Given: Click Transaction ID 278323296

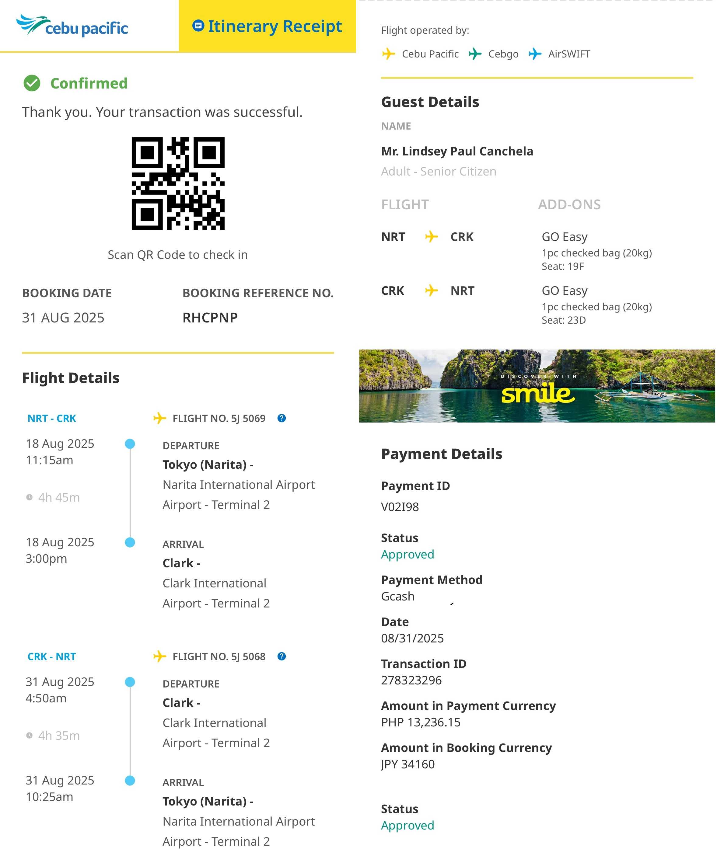Looking at the screenshot, I should 411,680.
